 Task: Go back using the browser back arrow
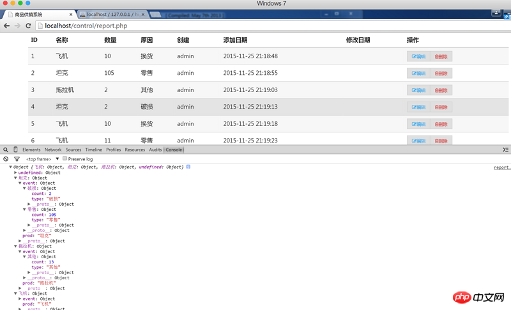tap(6, 26)
